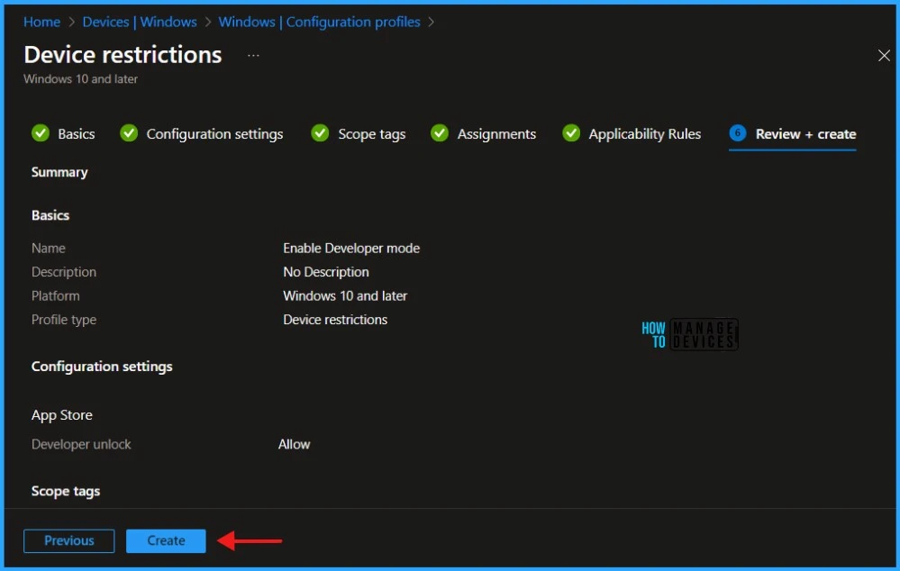Click the 'Developer unlock' setting label
The width and height of the screenshot is (900, 571).
pyautogui.click(x=81, y=444)
